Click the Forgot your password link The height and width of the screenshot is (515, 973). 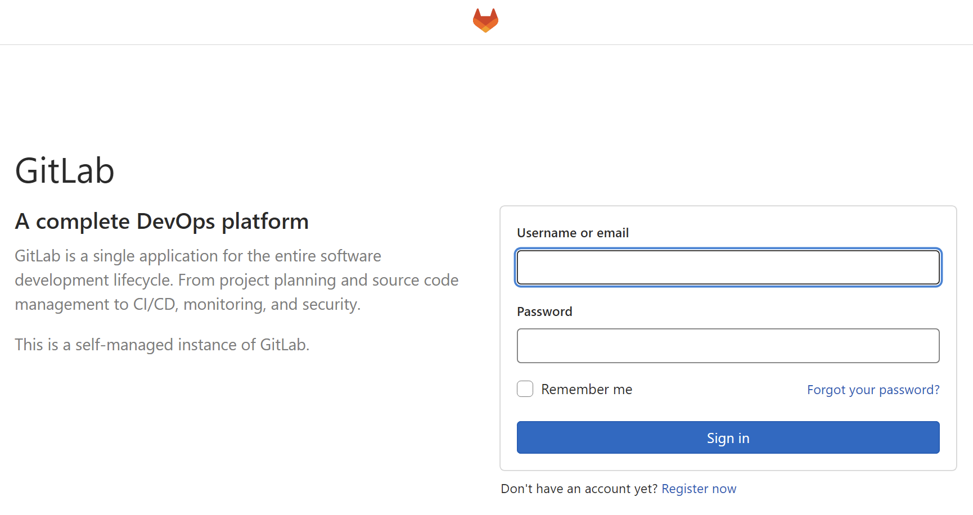pos(873,389)
